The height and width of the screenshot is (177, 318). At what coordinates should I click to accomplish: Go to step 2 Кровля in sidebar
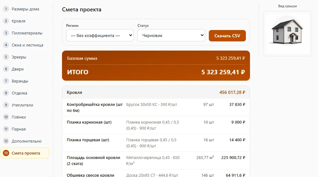(24, 21)
